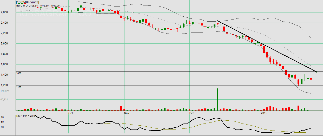
Task: Select the 1460 resistance level label
Action: coord(19,73)
